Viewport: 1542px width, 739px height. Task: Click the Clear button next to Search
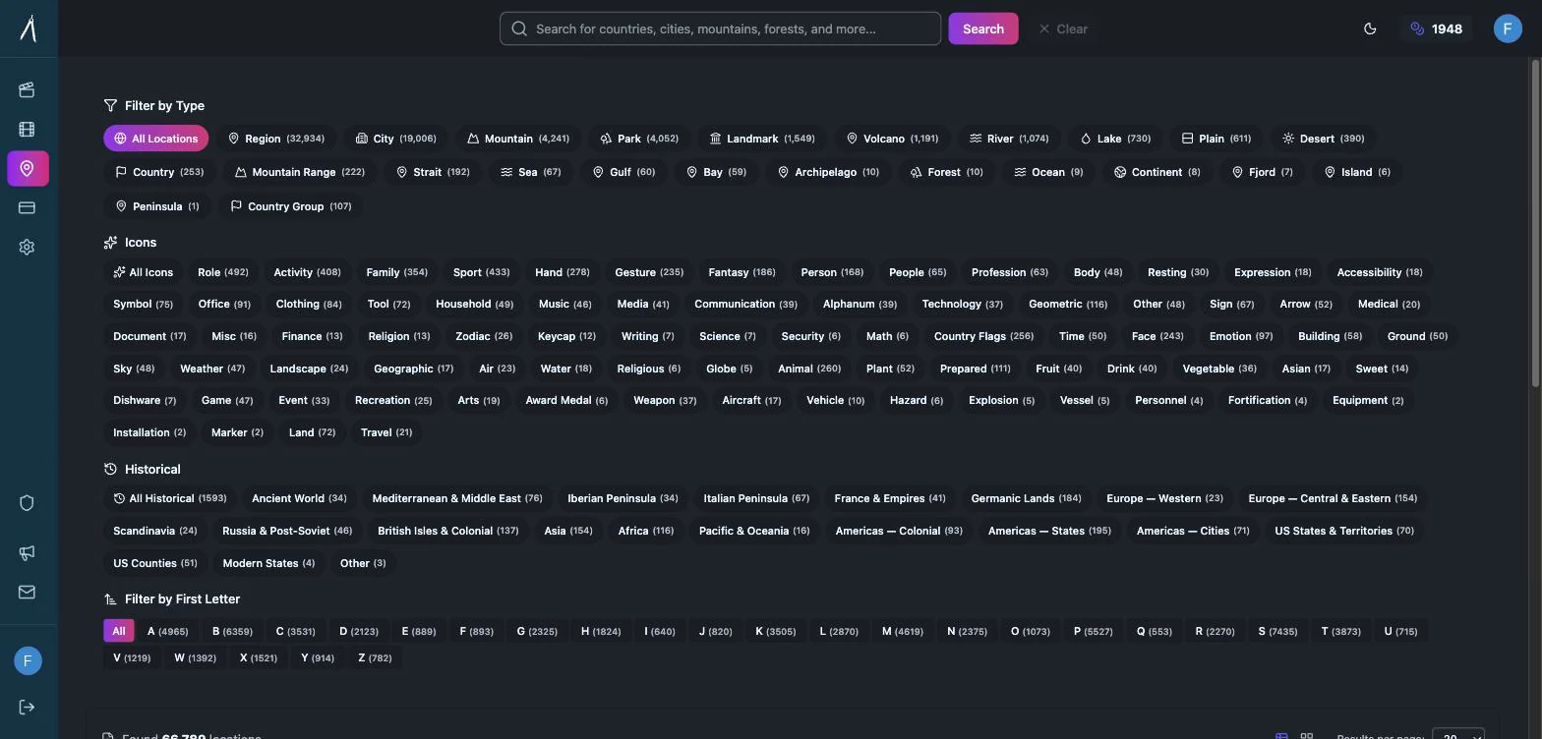[1063, 28]
